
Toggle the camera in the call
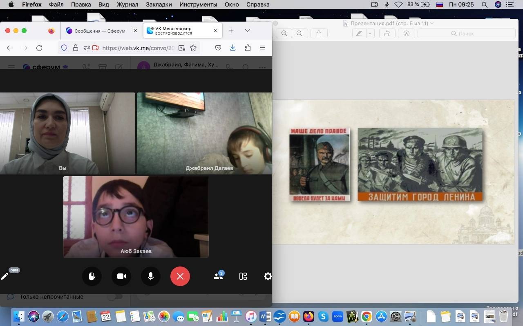pos(121,276)
